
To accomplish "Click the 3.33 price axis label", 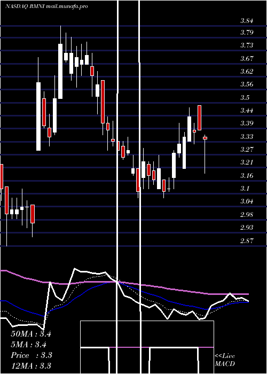I will (247, 136).
